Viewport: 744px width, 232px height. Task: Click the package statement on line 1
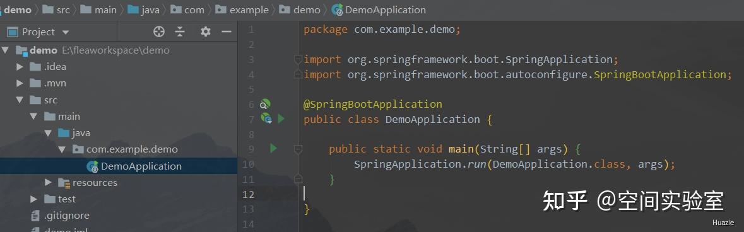(x=382, y=30)
